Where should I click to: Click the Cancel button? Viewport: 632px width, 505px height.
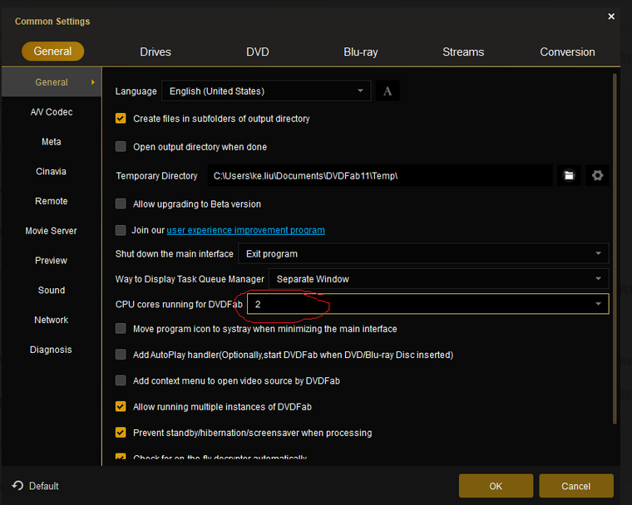click(x=576, y=486)
